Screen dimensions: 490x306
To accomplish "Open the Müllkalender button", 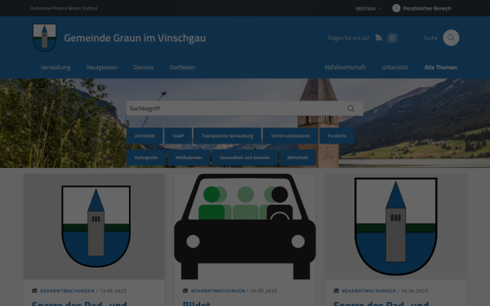I will pyautogui.click(x=189, y=157).
